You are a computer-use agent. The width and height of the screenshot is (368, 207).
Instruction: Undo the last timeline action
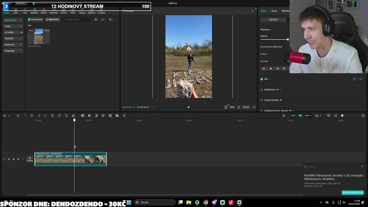(x=18, y=116)
